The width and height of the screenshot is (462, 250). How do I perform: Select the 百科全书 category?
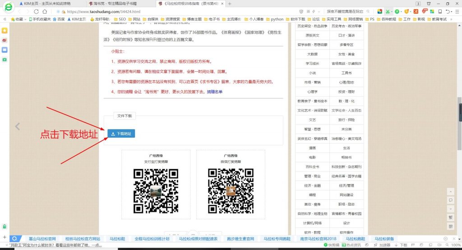312,167
